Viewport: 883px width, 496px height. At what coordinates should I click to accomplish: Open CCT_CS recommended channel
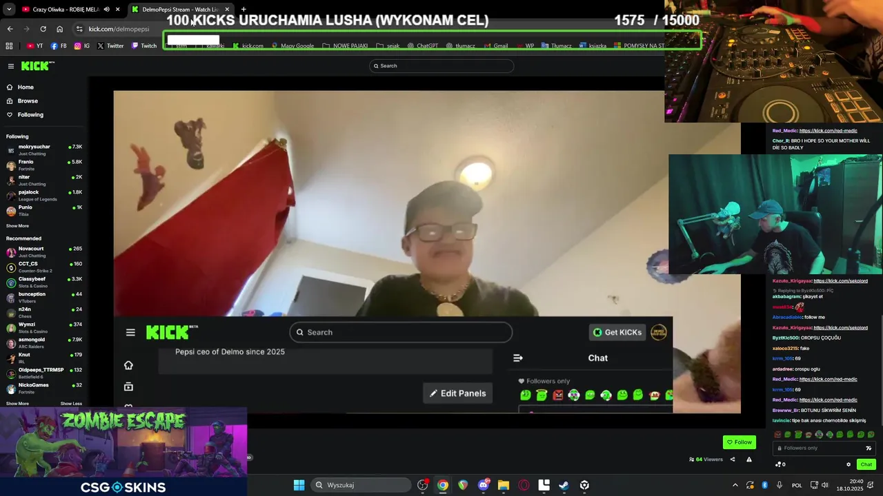[44, 267]
